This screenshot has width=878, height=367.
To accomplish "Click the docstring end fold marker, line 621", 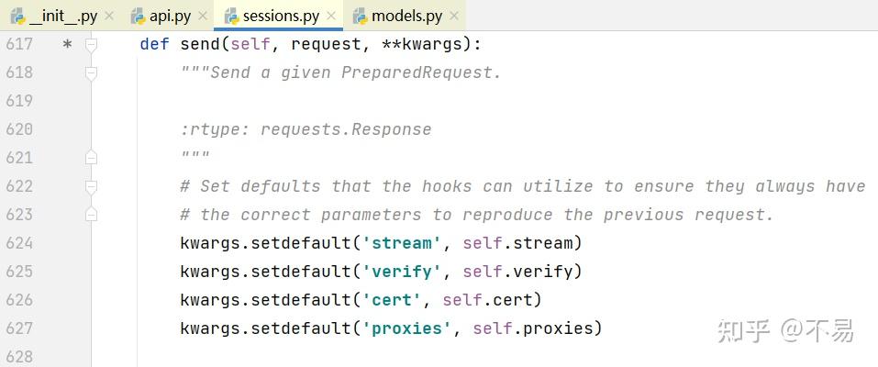I will (91, 158).
